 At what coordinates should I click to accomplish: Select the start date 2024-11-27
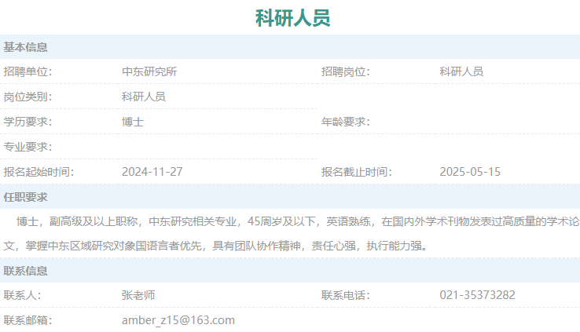pos(152,172)
